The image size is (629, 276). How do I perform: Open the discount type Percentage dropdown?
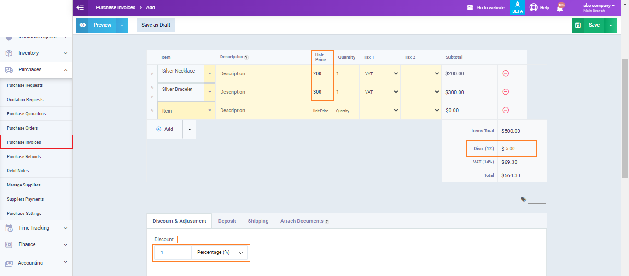click(x=220, y=253)
